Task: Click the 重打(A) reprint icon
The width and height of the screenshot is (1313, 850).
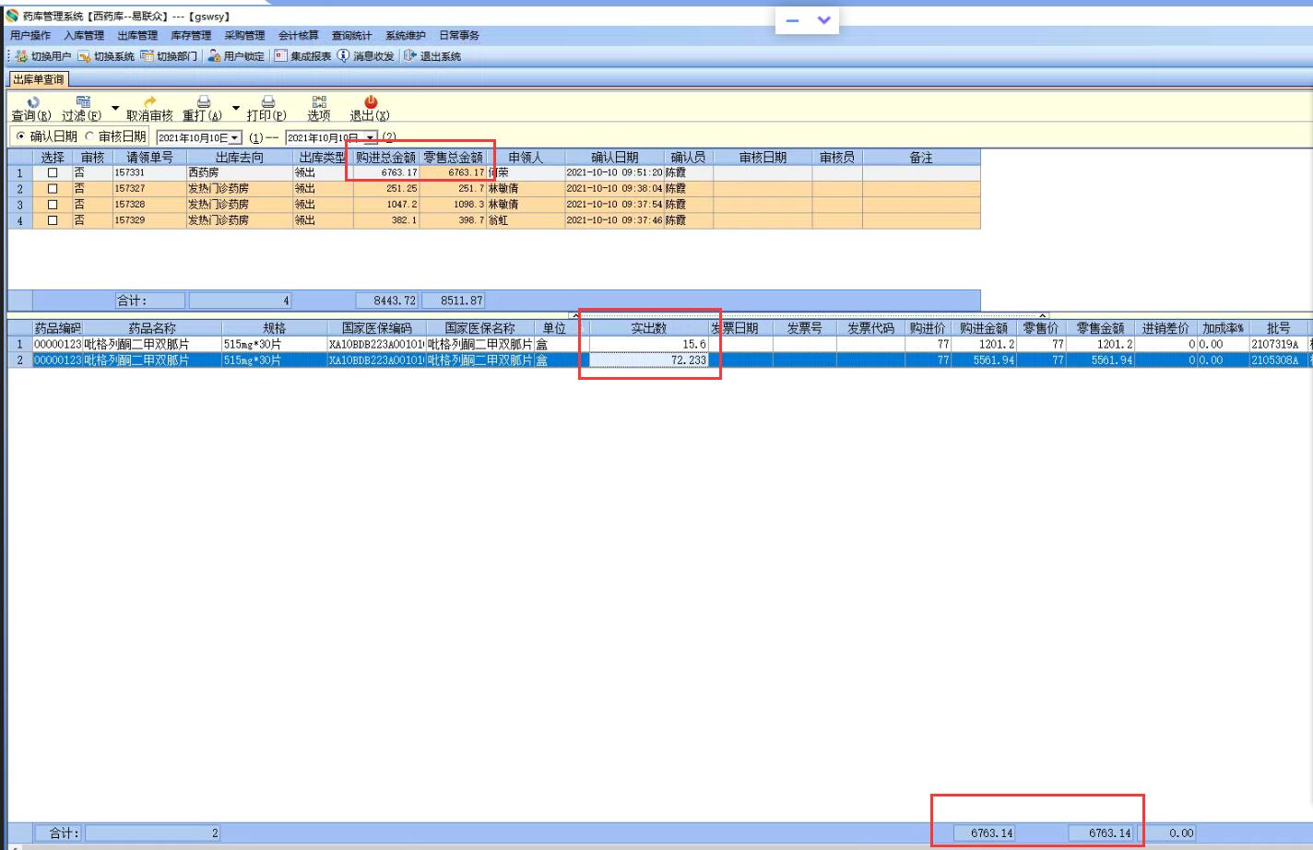Action: (204, 101)
